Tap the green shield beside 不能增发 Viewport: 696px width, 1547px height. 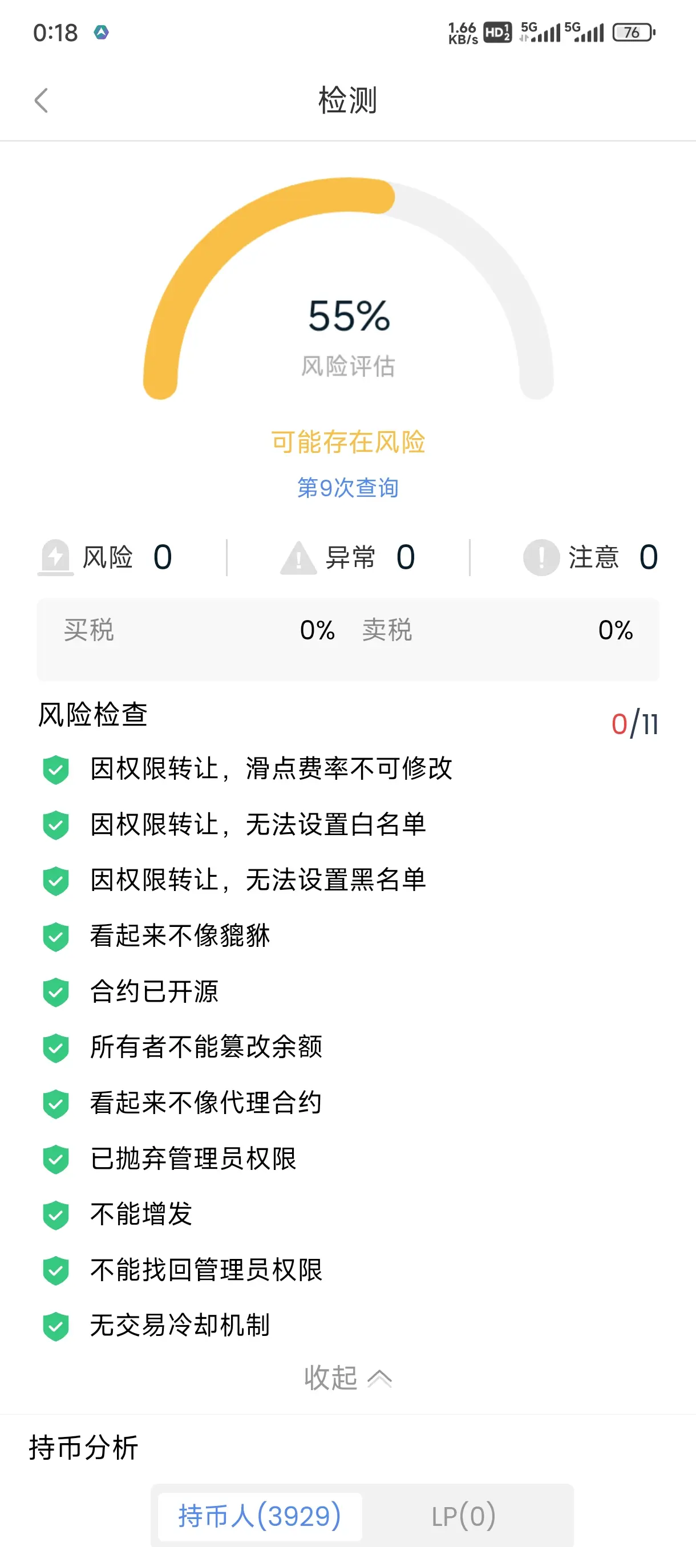(56, 1215)
